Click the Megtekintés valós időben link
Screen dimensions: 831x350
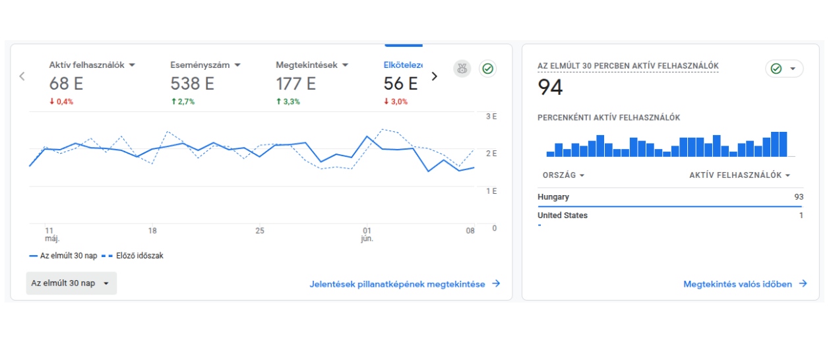pyautogui.click(x=745, y=284)
